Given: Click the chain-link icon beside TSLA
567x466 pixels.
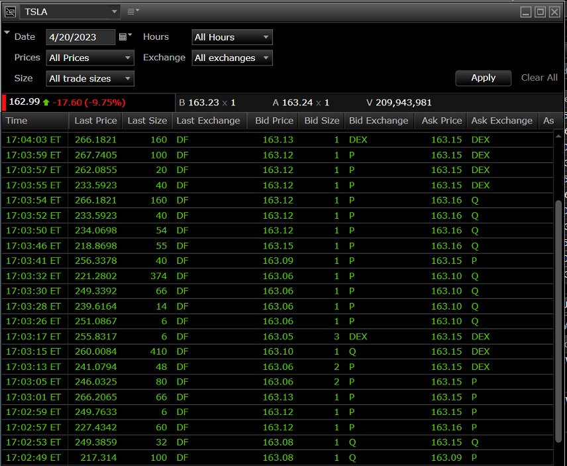Looking at the screenshot, I should point(10,12).
